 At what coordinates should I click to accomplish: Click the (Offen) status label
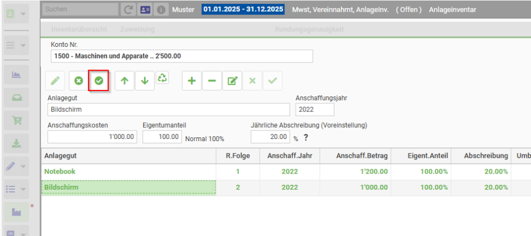click(x=409, y=10)
